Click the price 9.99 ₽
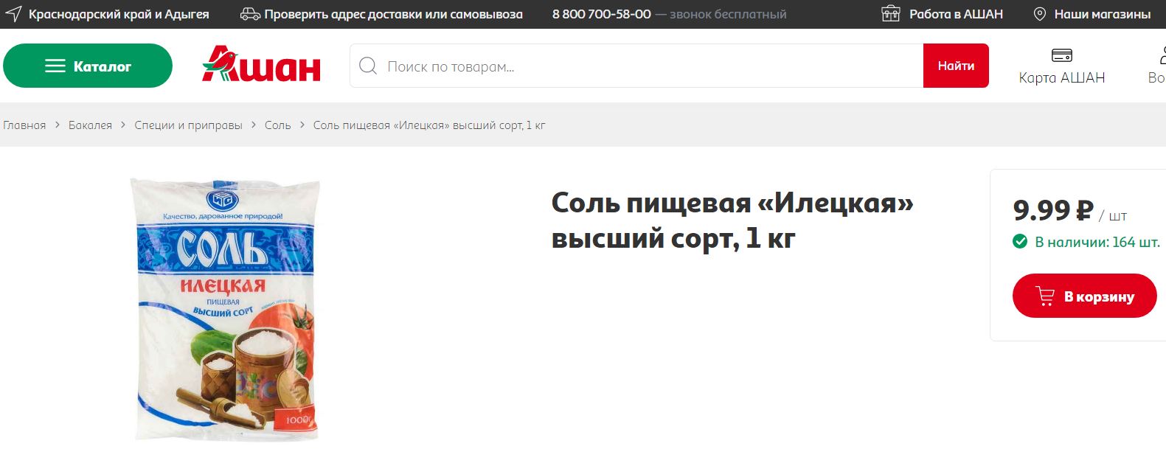This screenshot has height=452, width=1166. tap(1053, 211)
